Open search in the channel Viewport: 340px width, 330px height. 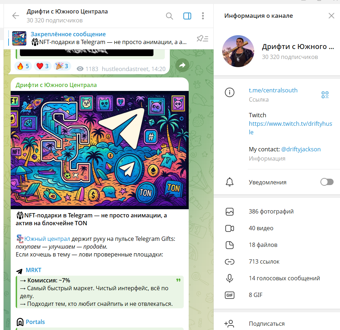click(x=169, y=16)
